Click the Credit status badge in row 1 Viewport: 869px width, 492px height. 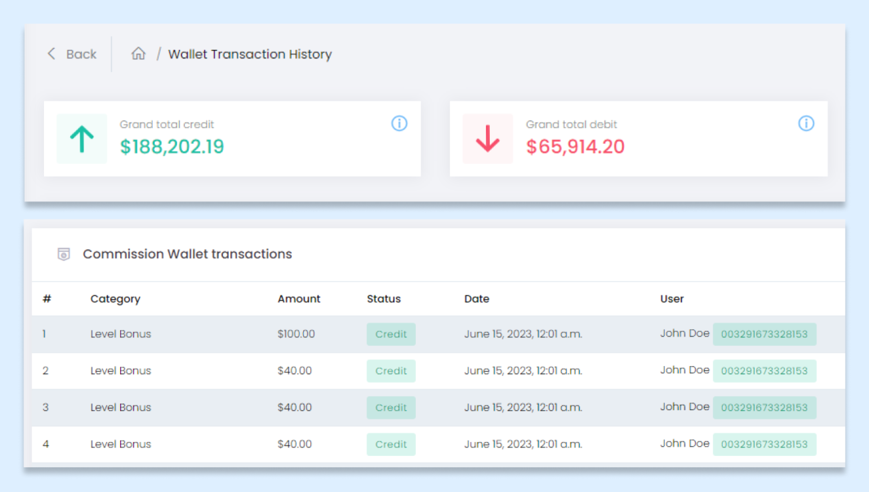(x=391, y=334)
